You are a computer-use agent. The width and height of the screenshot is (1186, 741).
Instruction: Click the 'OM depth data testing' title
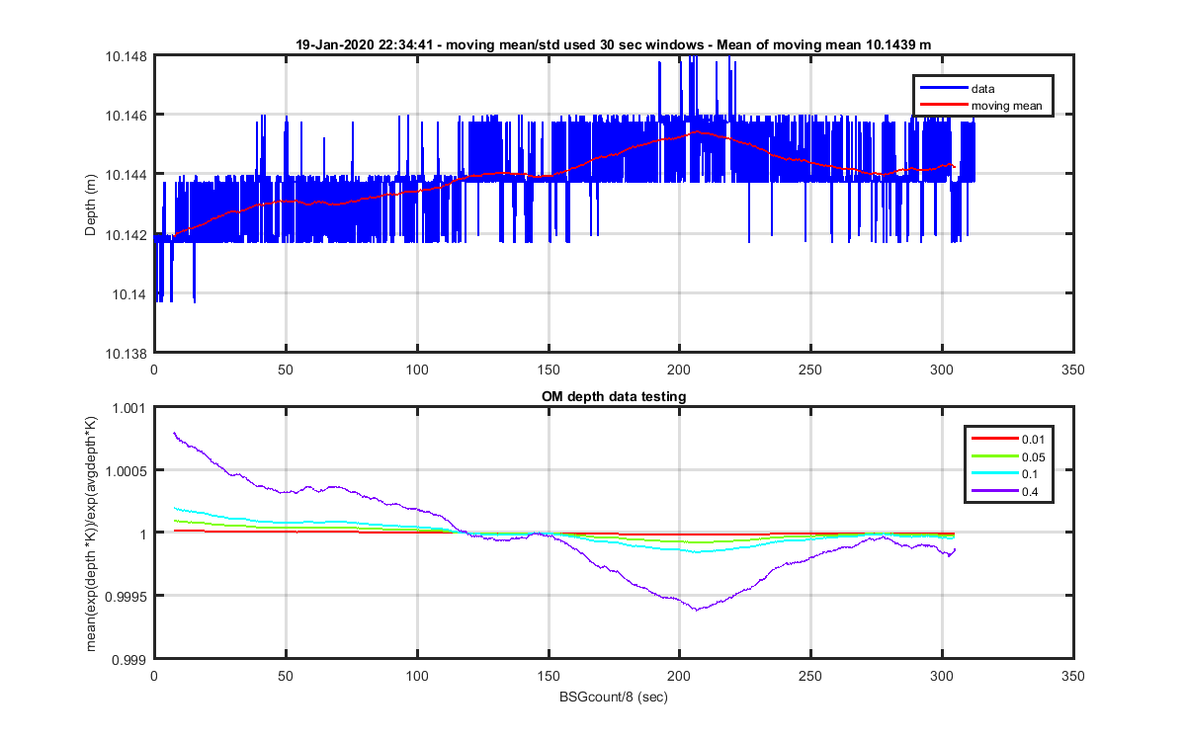[x=614, y=396]
